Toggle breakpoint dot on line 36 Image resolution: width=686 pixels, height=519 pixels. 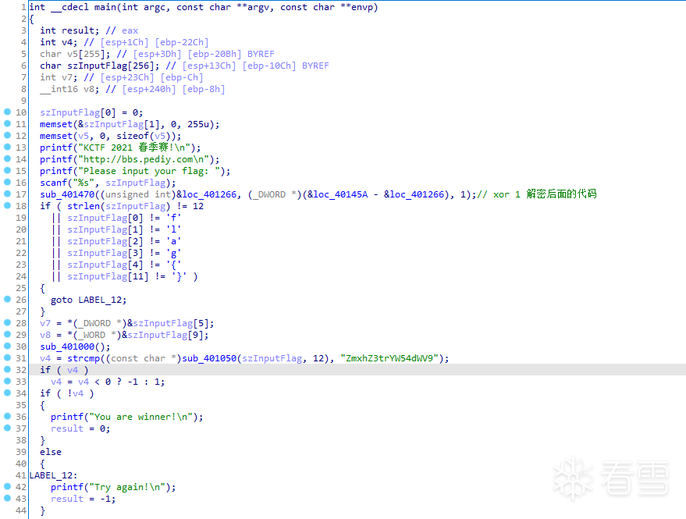(x=7, y=416)
